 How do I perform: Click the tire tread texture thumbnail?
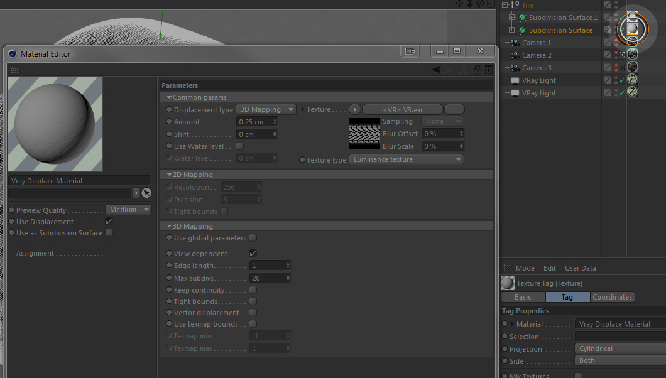(364, 134)
